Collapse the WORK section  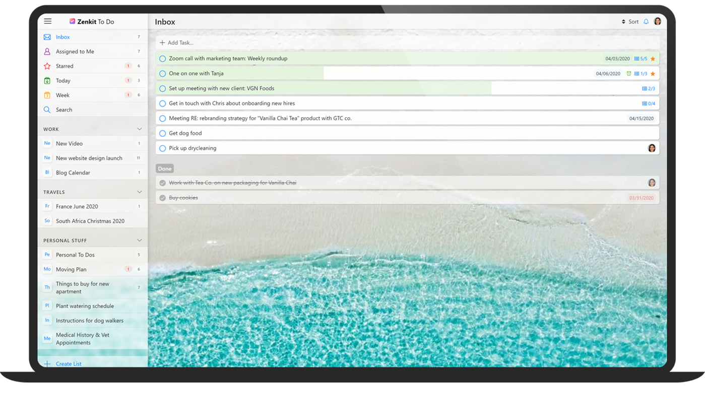139,129
